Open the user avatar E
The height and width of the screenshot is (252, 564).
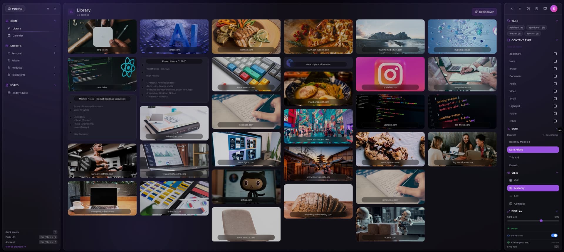point(554,9)
